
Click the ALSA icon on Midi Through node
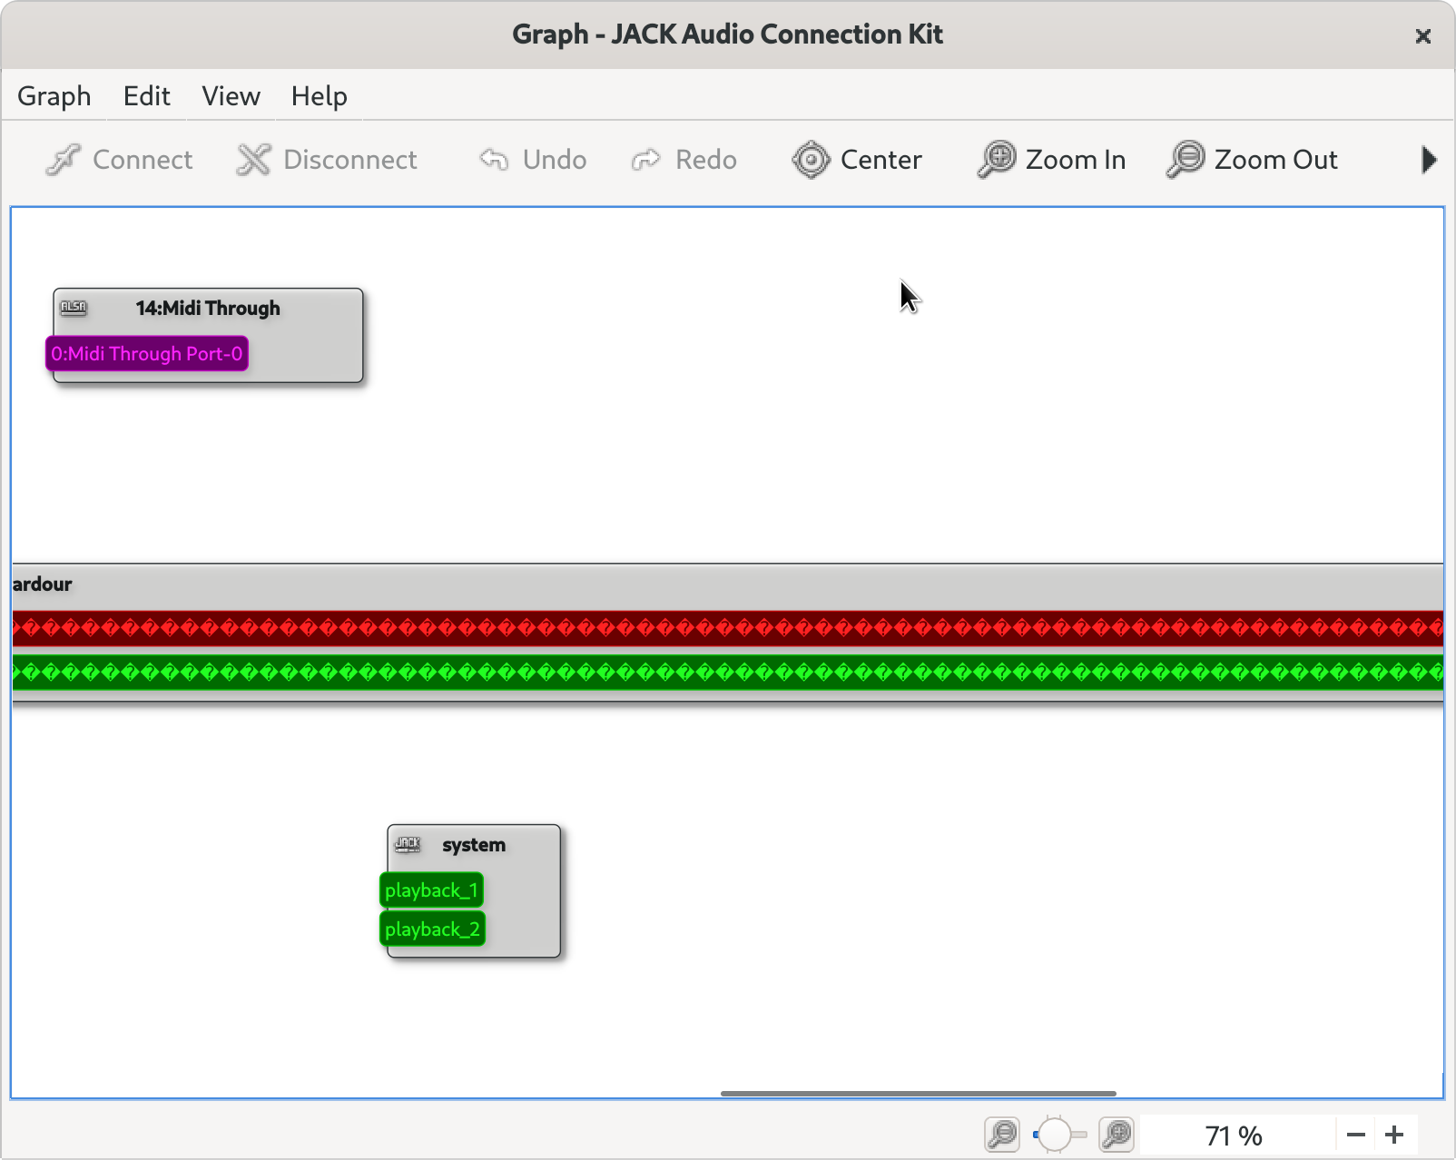(74, 308)
